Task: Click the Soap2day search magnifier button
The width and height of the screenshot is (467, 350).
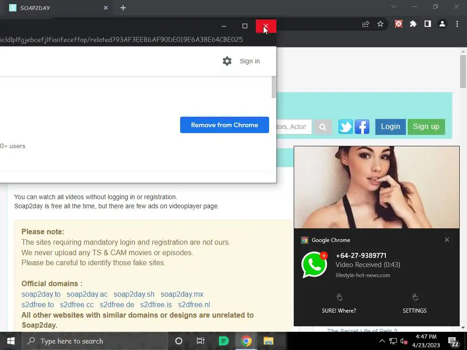Action: 322,127
